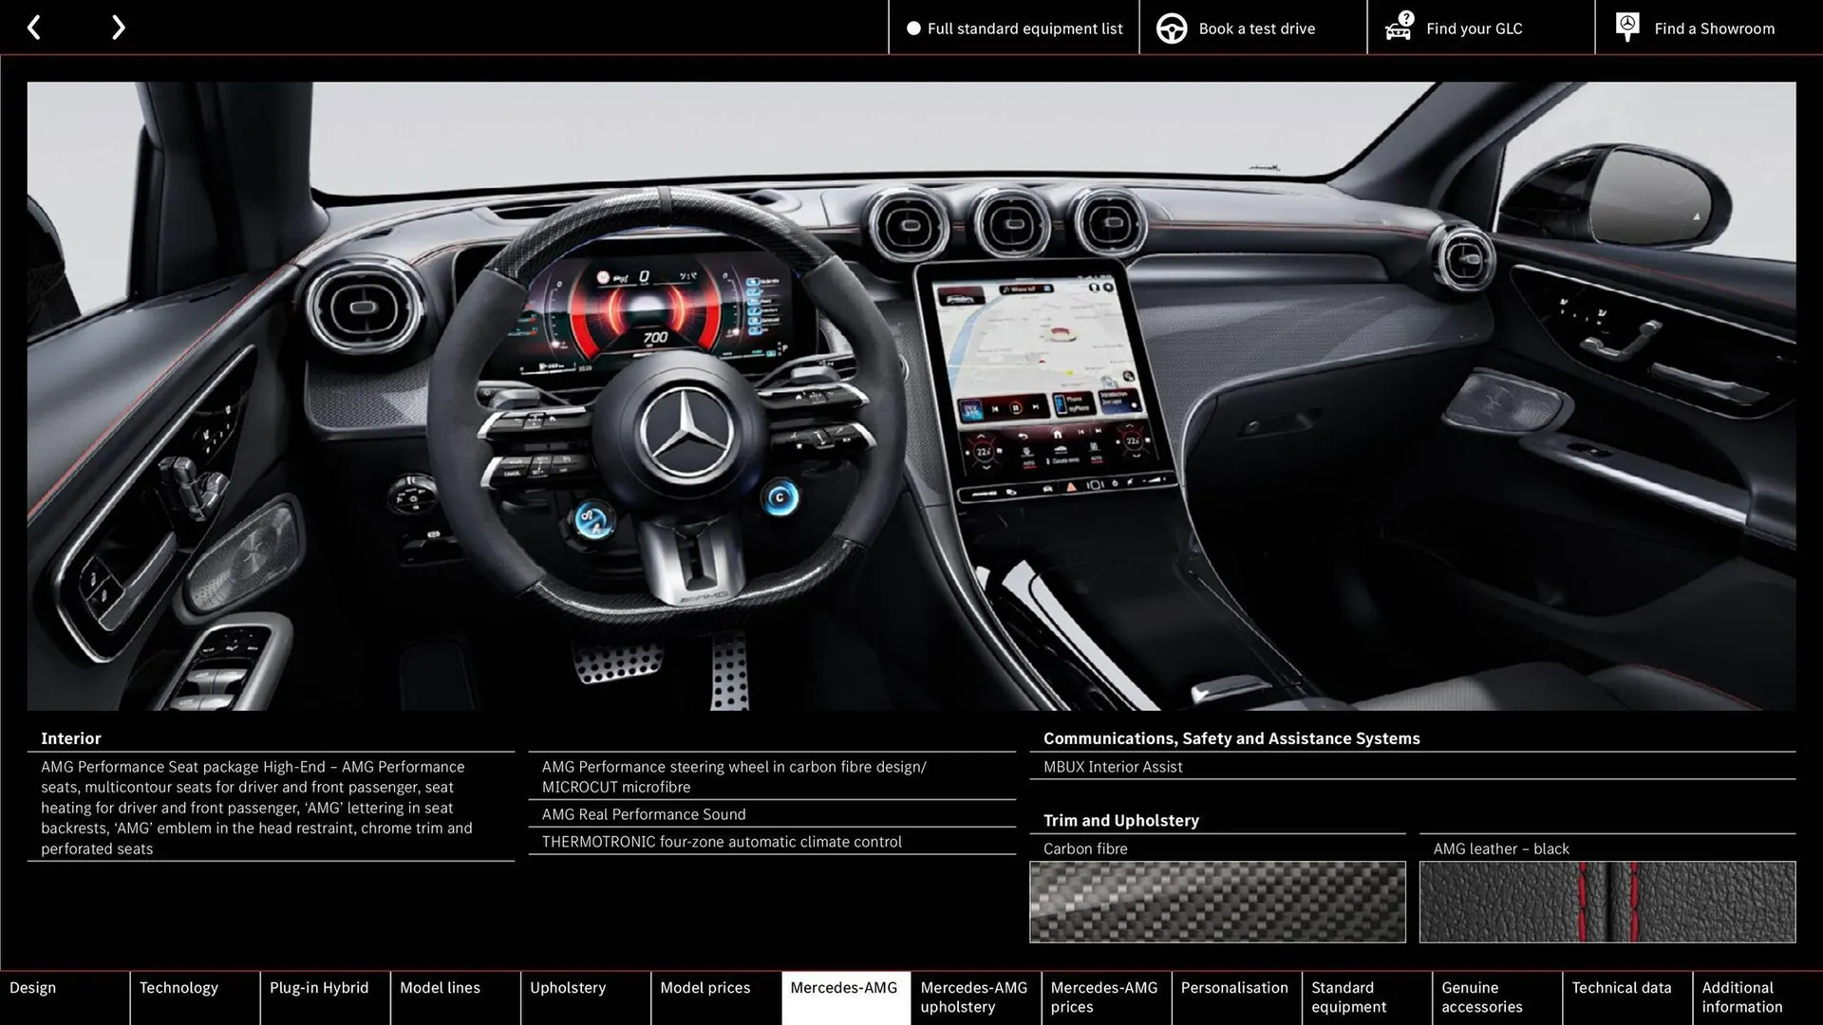This screenshot has width=1823, height=1025.
Task: Advance to next page with the right arrow
Action: pos(118,27)
